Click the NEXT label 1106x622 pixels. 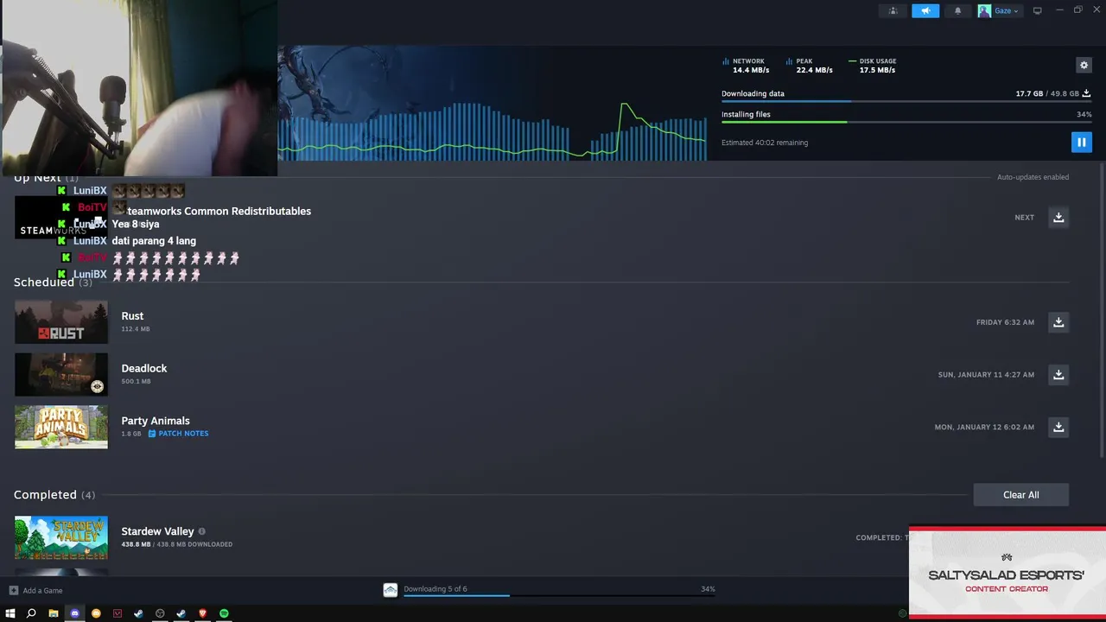(1024, 218)
